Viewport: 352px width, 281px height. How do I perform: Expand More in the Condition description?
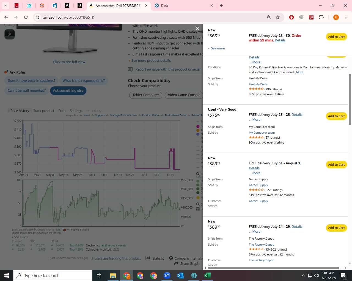[299, 72]
